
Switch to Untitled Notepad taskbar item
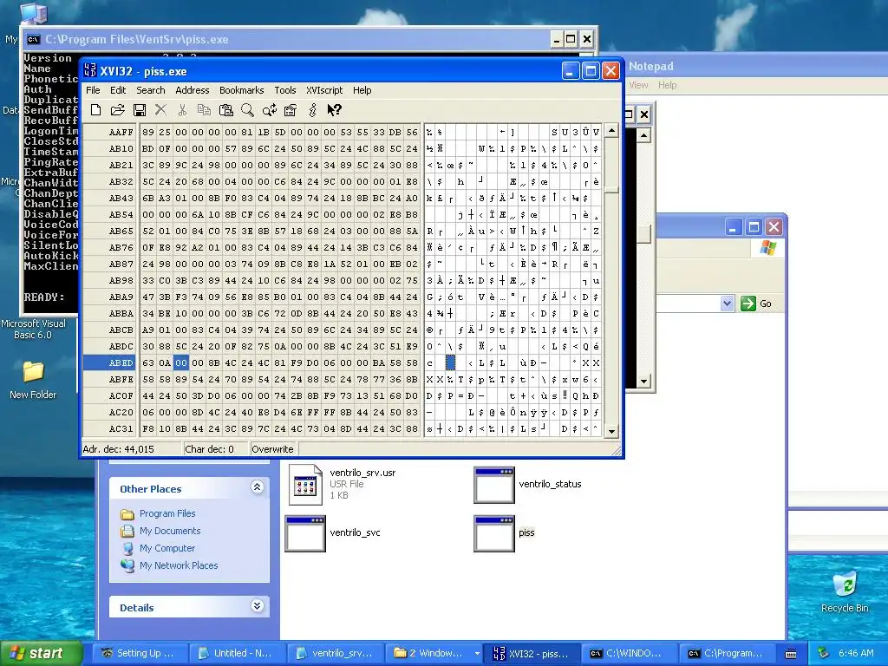click(236, 653)
